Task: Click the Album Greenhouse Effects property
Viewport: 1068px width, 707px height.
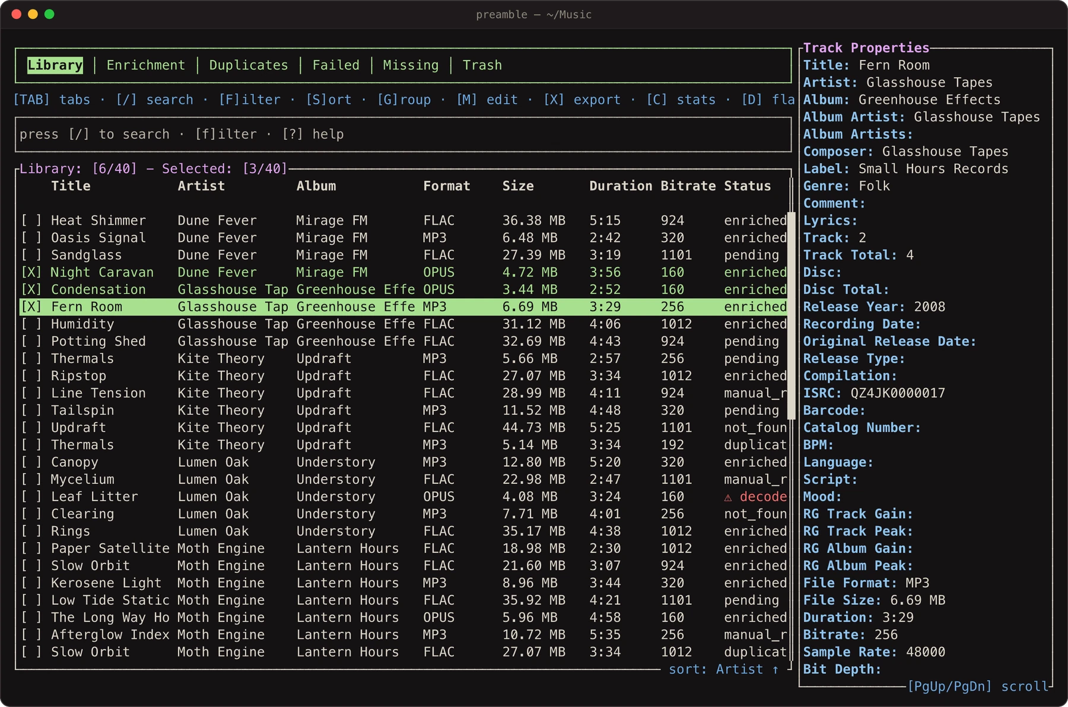Action: pyautogui.click(x=902, y=100)
